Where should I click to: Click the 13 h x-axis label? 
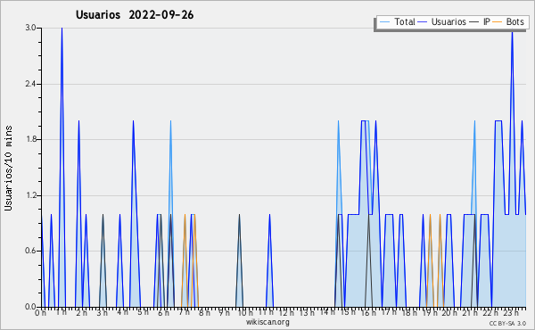click(307, 312)
